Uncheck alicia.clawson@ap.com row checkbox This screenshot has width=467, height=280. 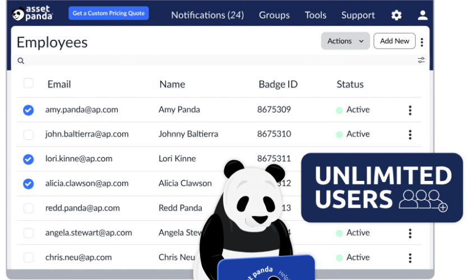[x=28, y=184]
